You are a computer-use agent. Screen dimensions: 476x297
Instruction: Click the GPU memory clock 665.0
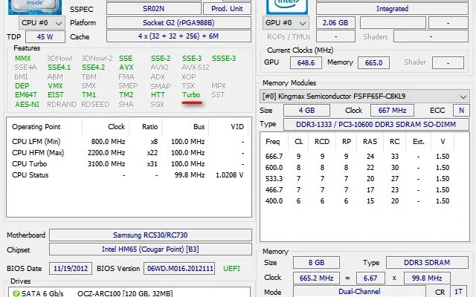pyautogui.click(x=373, y=62)
